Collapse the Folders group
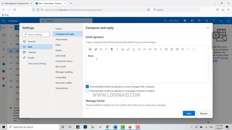The height and width of the screenshot is (130, 232). pos(11,44)
